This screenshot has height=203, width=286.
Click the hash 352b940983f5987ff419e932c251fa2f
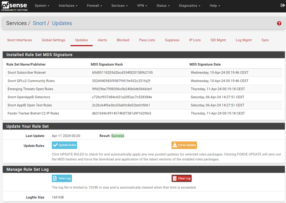(121, 81)
